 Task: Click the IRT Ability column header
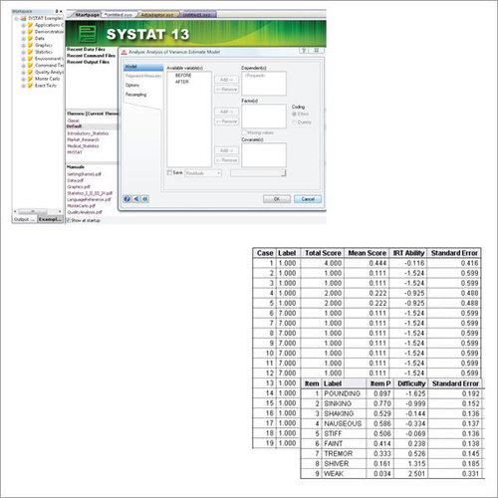pos(408,253)
